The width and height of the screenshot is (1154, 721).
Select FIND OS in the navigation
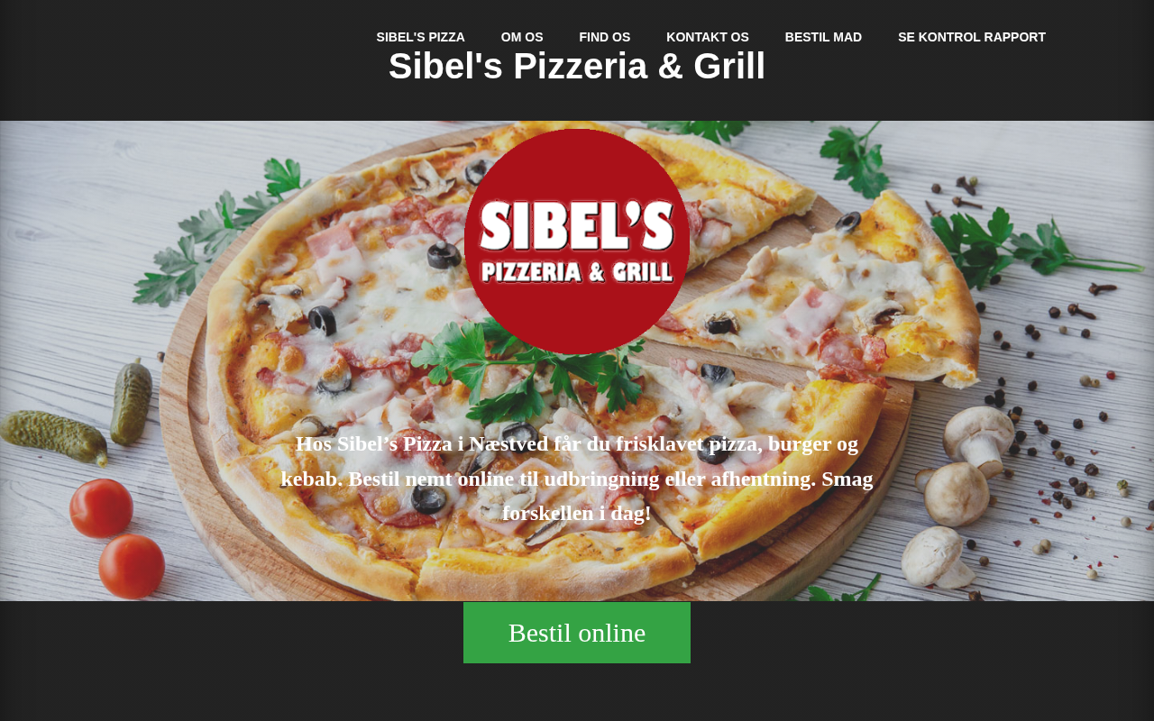[604, 37]
